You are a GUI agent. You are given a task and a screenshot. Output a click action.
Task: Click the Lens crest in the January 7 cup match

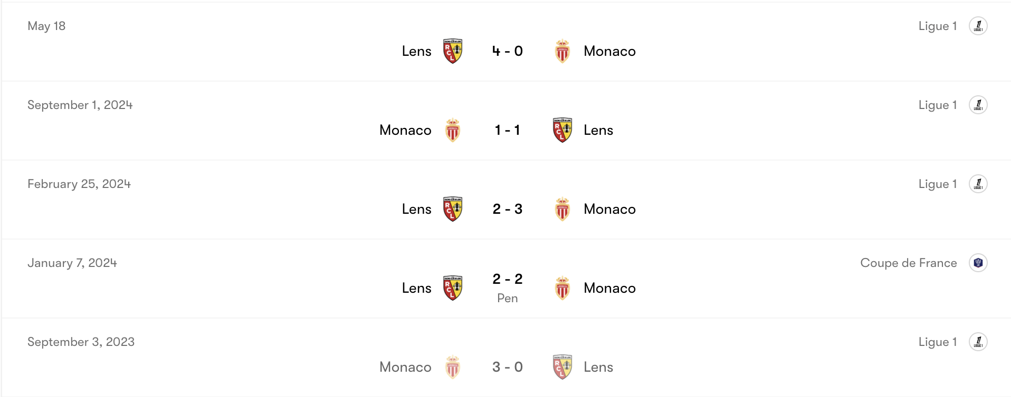click(x=454, y=288)
